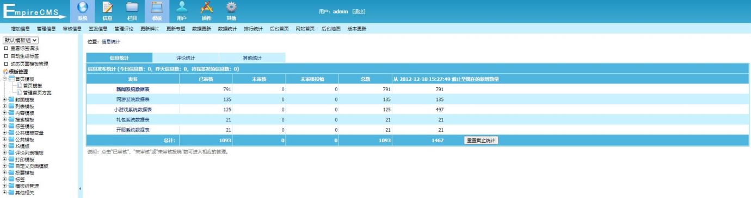Open the 其他 gear icon
The image size is (751, 198).
pos(231,8)
